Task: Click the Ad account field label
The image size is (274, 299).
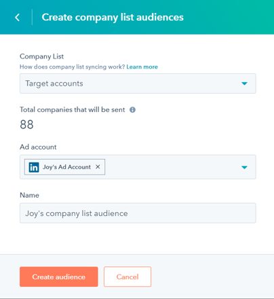Action: click(38, 147)
